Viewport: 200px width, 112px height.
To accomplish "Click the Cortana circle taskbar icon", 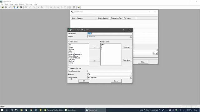I will tap(12, 110).
